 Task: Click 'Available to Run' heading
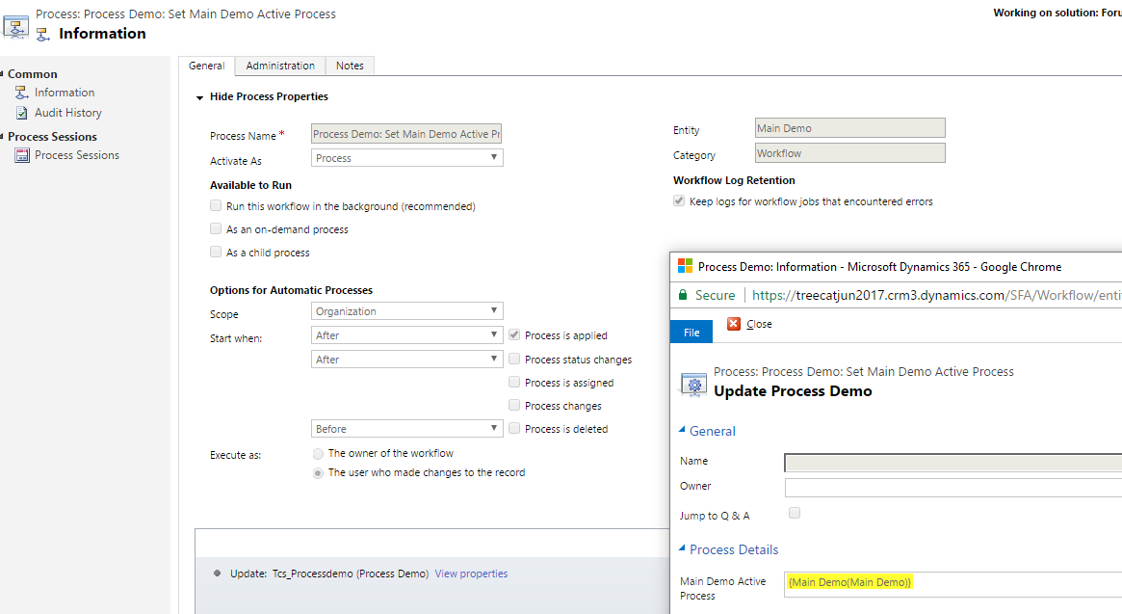pos(250,185)
